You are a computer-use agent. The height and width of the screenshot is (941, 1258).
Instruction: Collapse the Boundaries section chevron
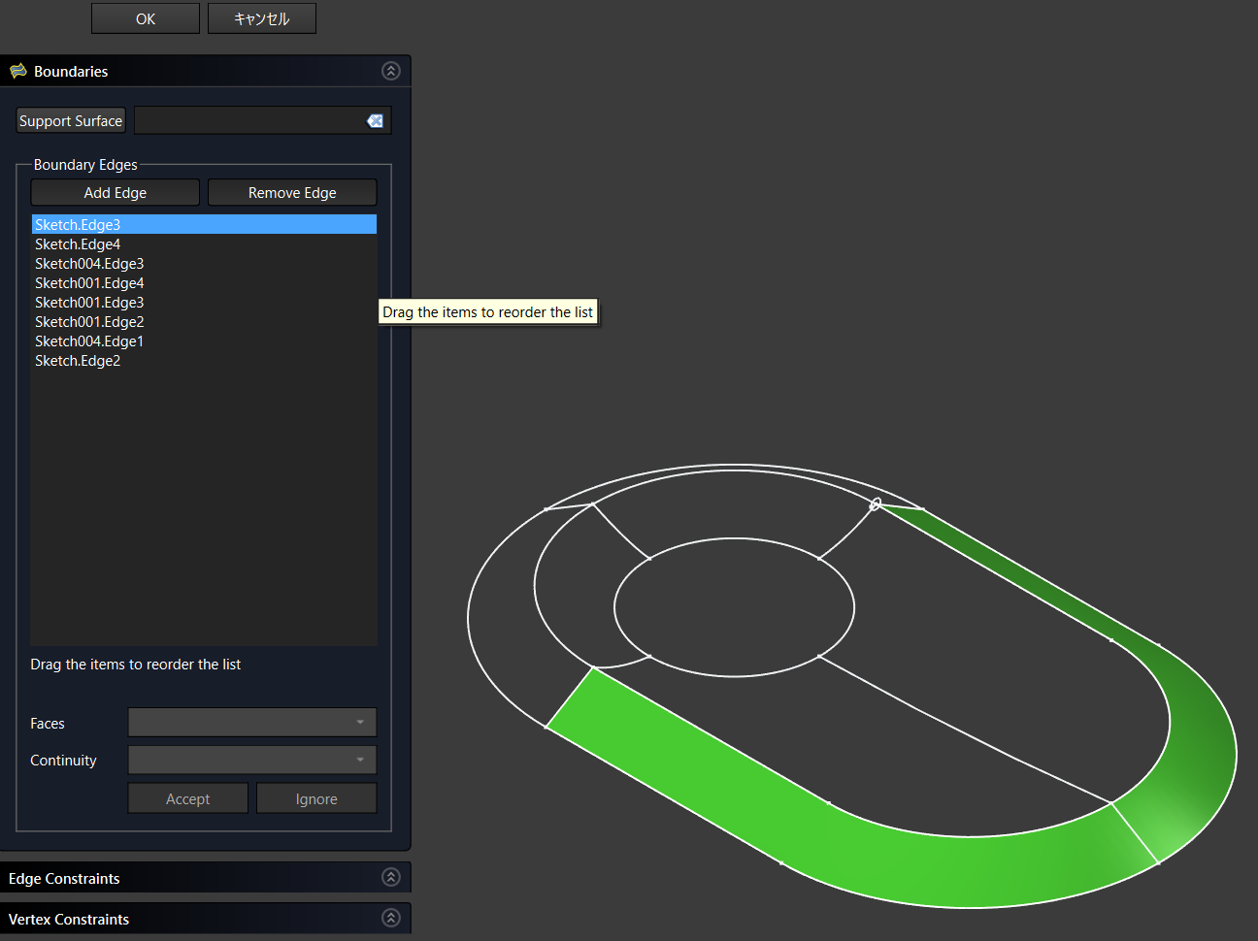391,71
